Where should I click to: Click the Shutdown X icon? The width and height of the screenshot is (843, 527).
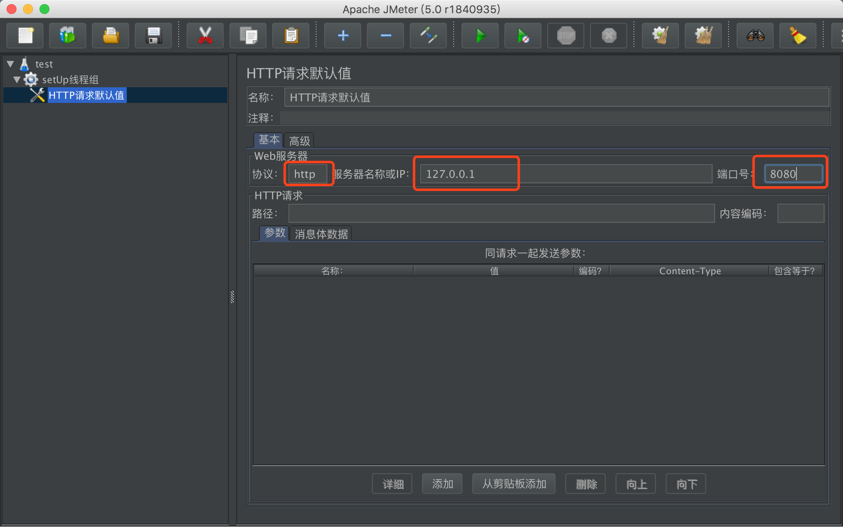click(609, 35)
